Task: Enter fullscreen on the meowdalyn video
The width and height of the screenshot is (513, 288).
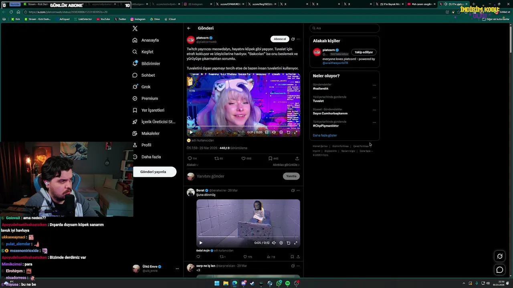Action: point(296,132)
